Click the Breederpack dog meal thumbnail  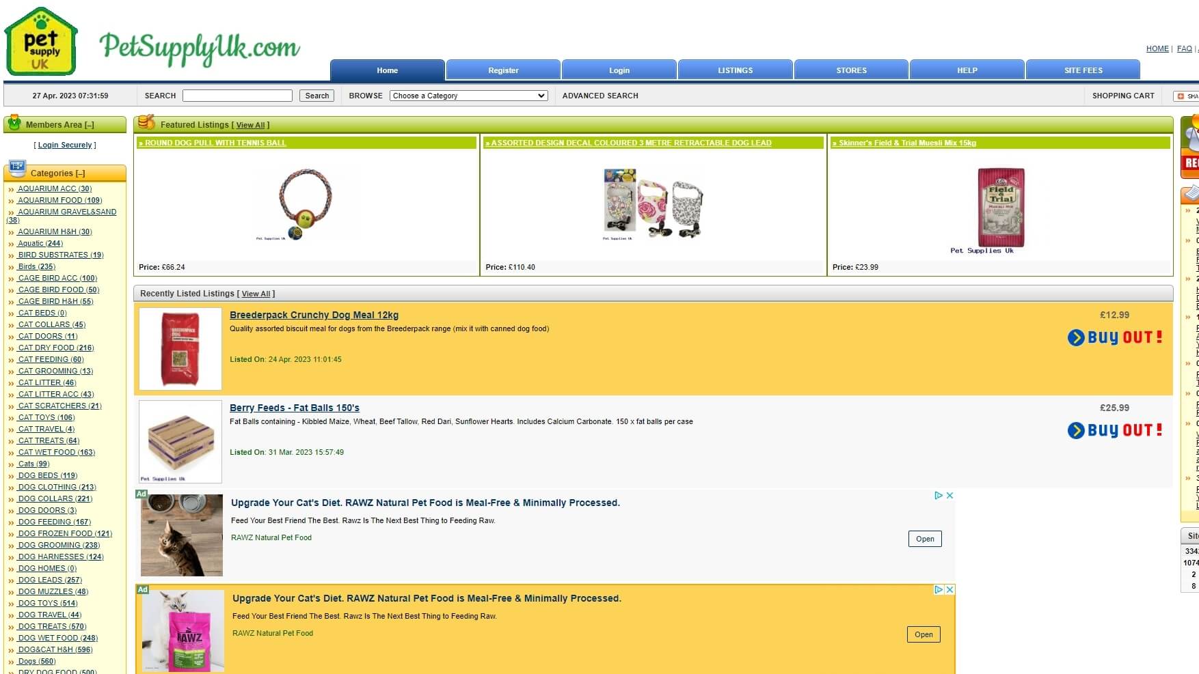[179, 348]
